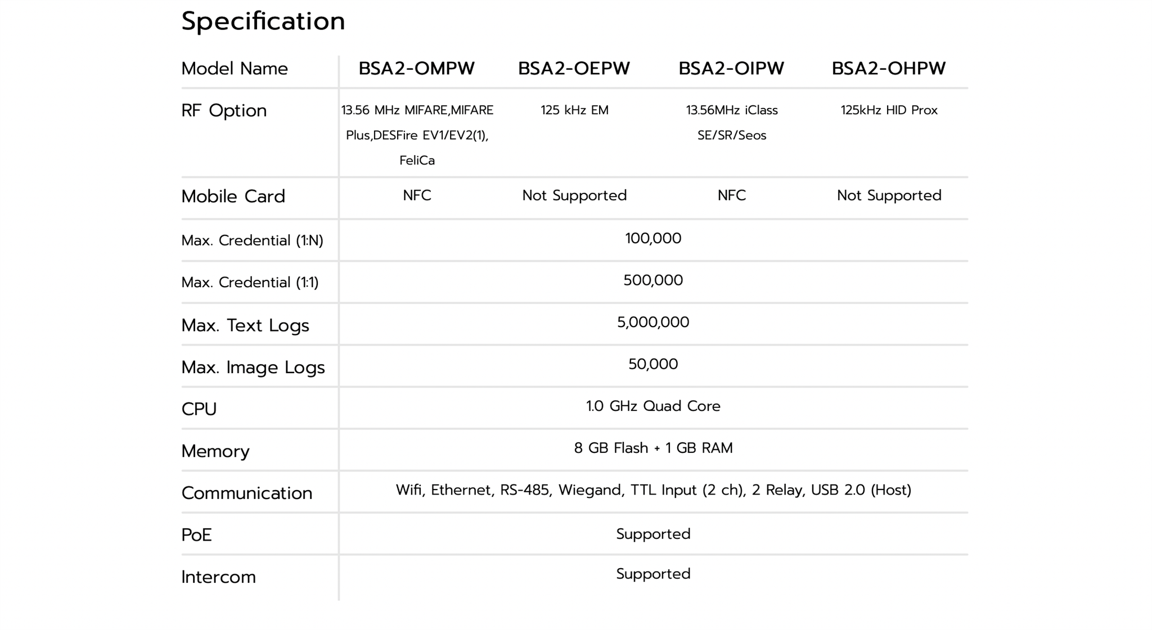Click Supported in the PoE row
1152x630 pixels.
[x=653, y=534]
